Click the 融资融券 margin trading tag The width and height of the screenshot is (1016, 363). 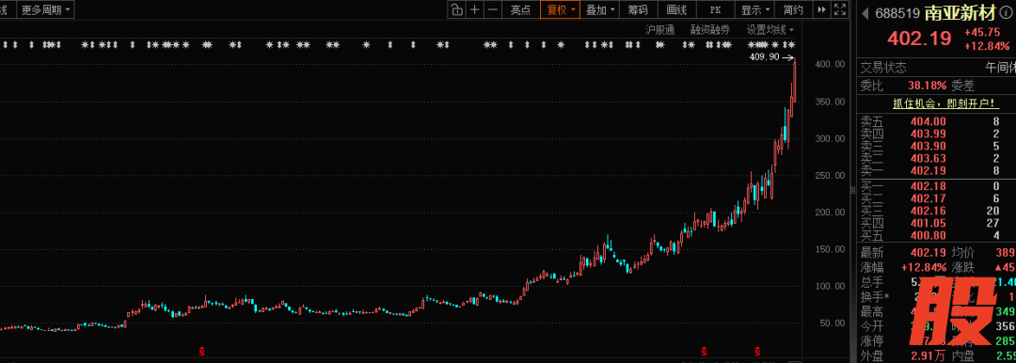point(709,30)
